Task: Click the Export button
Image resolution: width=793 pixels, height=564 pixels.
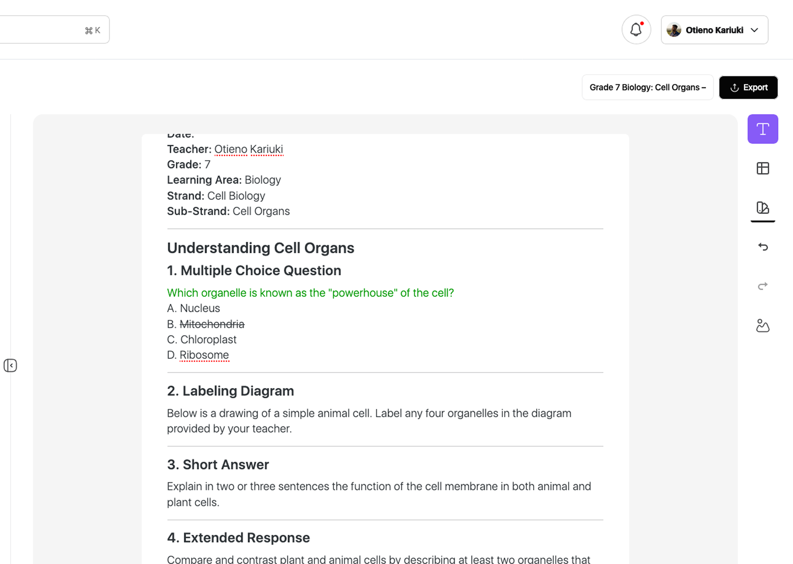Action: [x=748, y=88]
